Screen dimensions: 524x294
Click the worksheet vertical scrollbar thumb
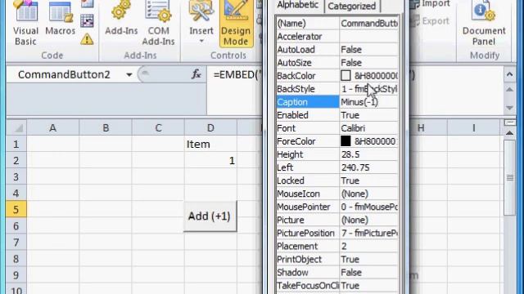tap(509, 178)
